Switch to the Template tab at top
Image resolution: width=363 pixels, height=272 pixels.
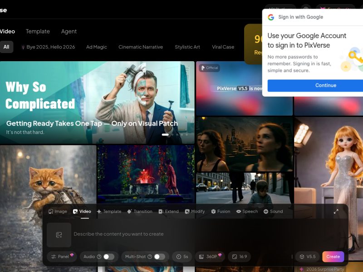pyautogui.click(x=38, y=31)
